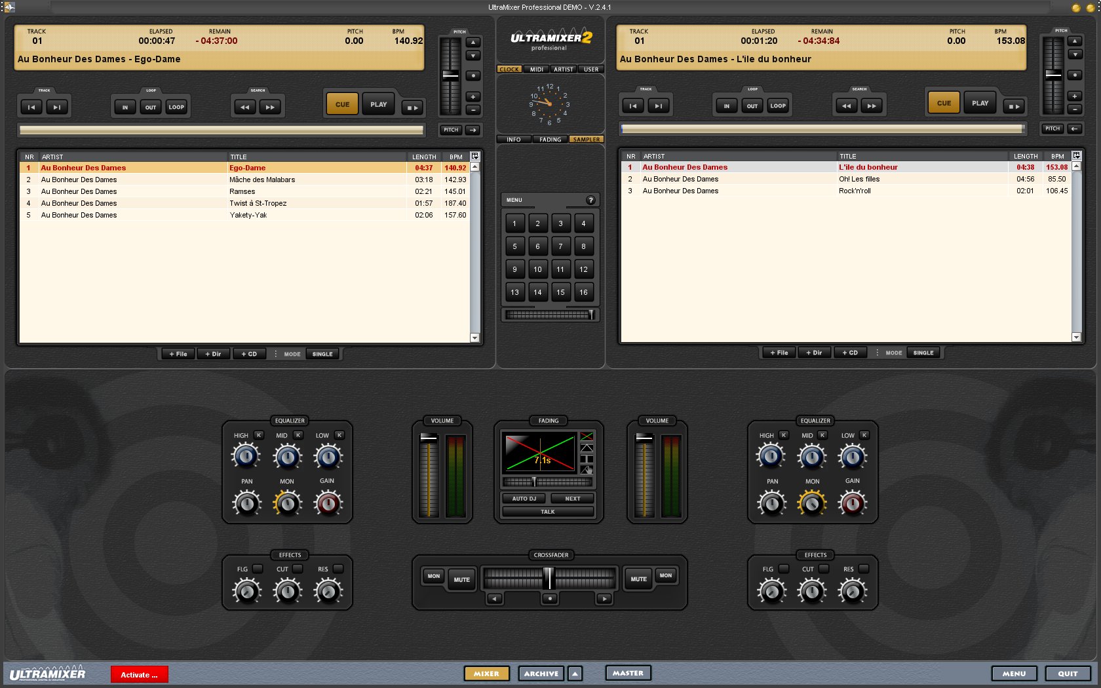Click right-arrow button beside left PITCH
The width and height of the screenshot is (1101, 688).
click(x=473, y=130)
